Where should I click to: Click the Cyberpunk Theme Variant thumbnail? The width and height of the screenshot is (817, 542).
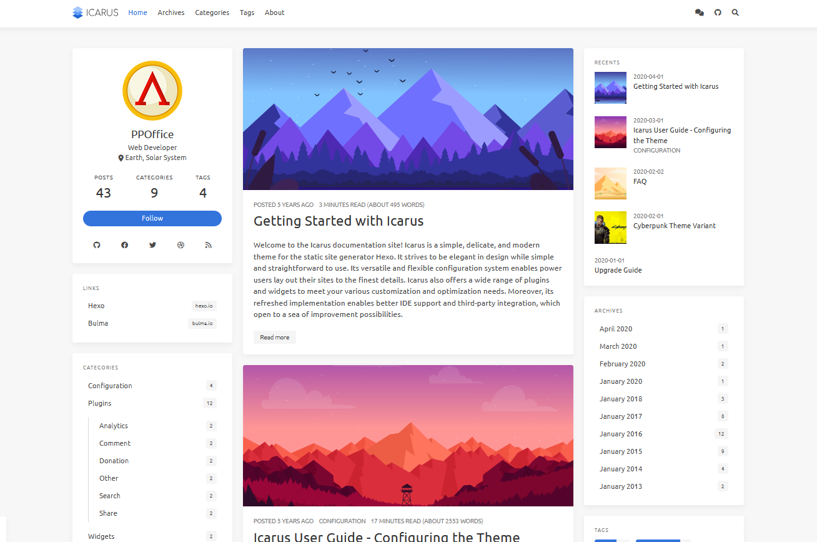click(610, 228)
